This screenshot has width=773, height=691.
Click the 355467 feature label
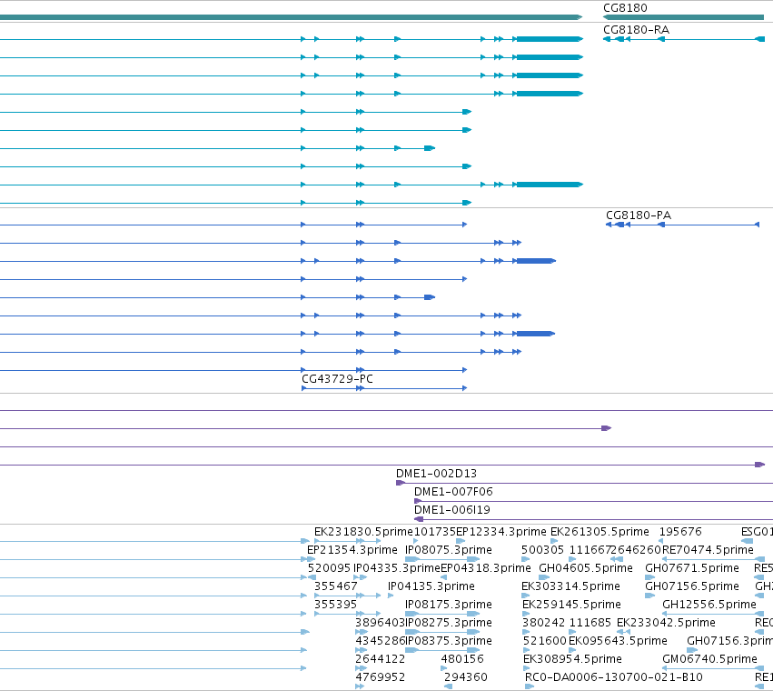coord(336,586)
